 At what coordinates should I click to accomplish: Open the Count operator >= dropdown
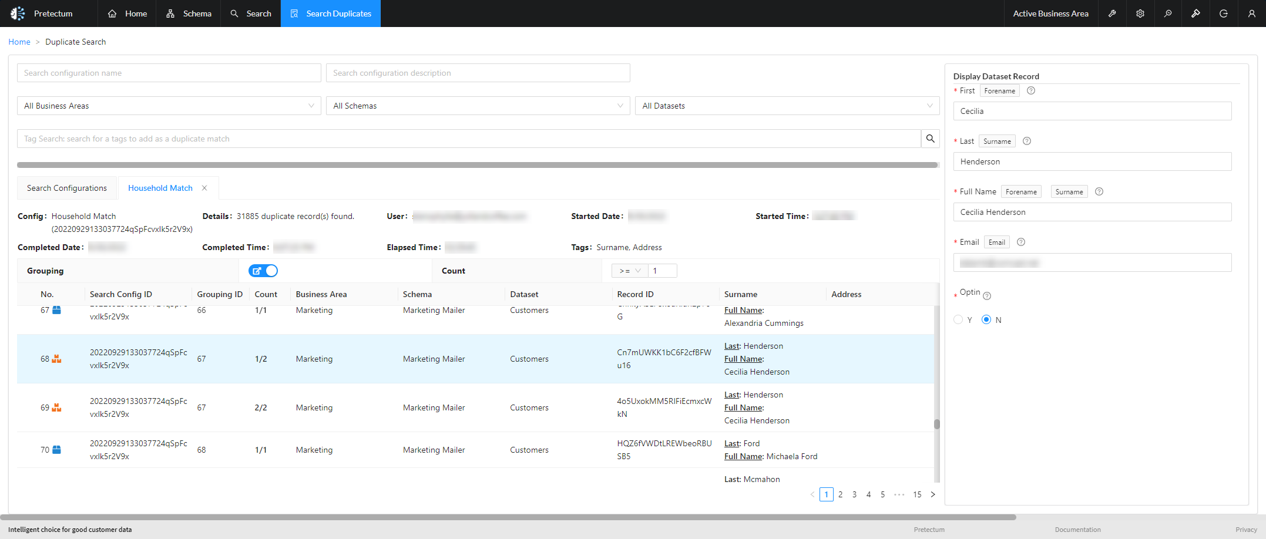tap(630, 271)
